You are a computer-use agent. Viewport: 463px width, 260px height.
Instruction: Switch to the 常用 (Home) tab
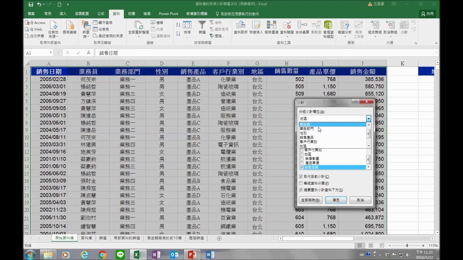pyautogui.click(x=48, y=14)
